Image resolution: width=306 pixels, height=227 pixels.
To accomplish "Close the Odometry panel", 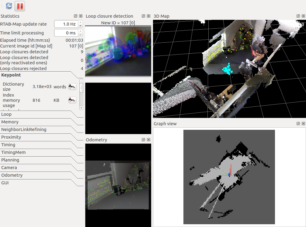I will [148, 140].
